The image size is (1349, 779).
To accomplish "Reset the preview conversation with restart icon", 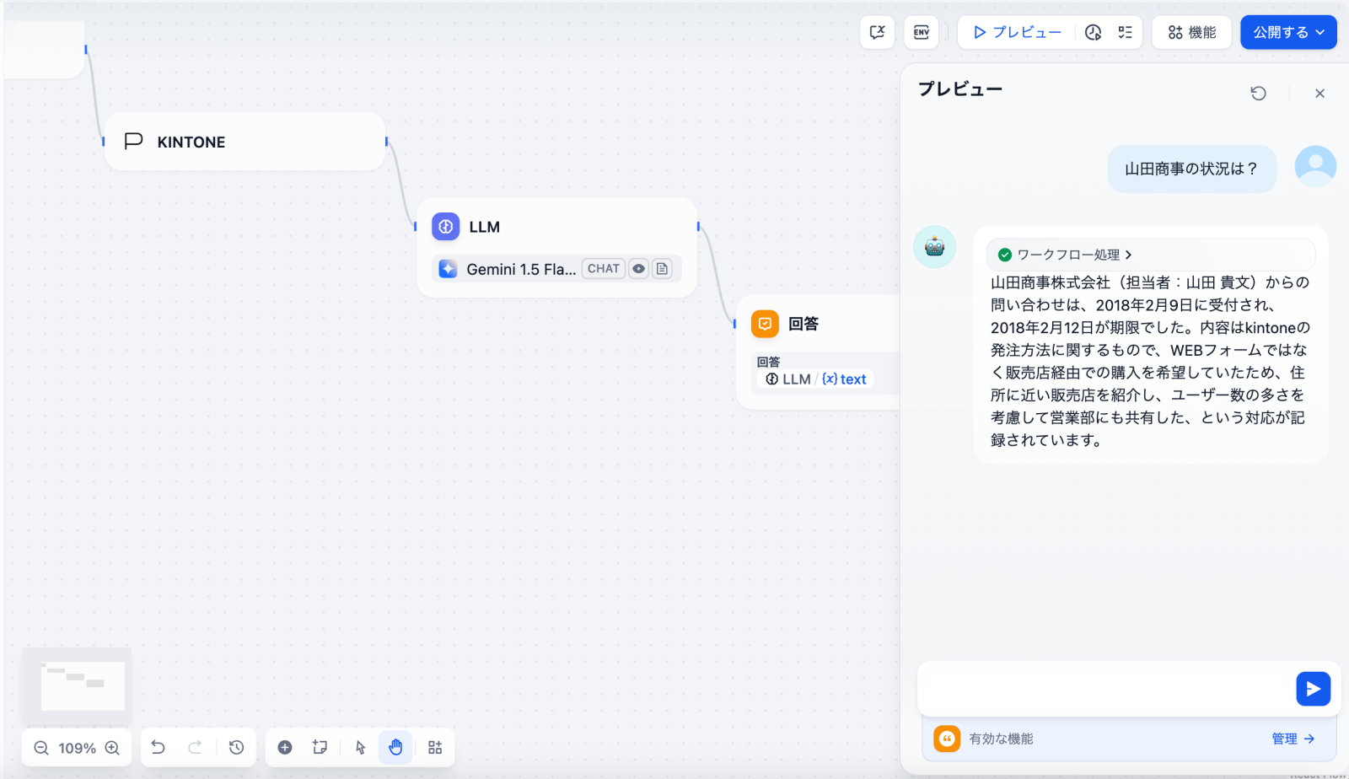I will pyautogui.click(x=1258, y=93).
